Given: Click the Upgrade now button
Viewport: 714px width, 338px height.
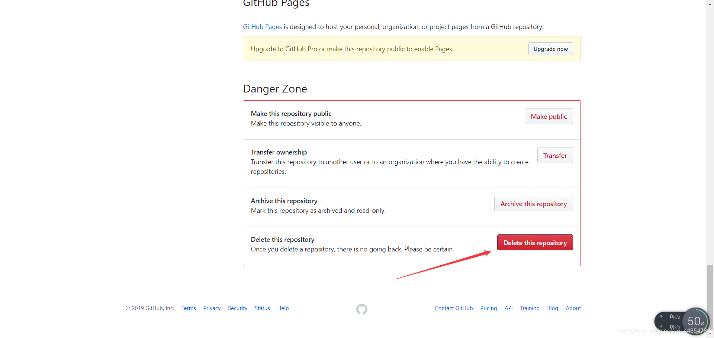Looking at the screenshot, I should coord(550,49).
